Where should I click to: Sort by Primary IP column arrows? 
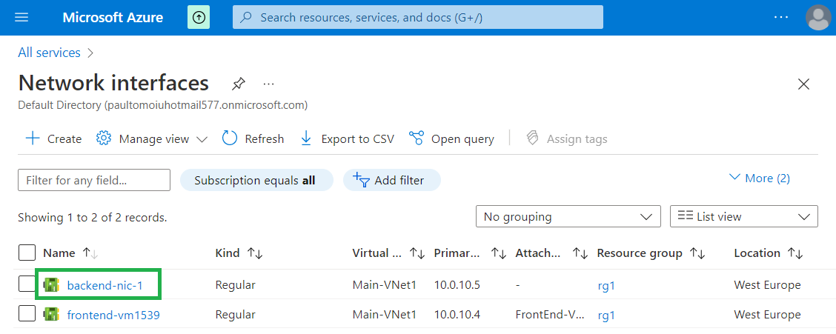[x=498, y=253]
